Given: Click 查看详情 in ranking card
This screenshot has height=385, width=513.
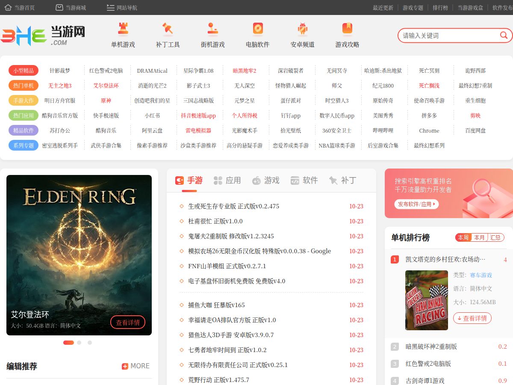Looking at the screenshot, I should point(472,318).
